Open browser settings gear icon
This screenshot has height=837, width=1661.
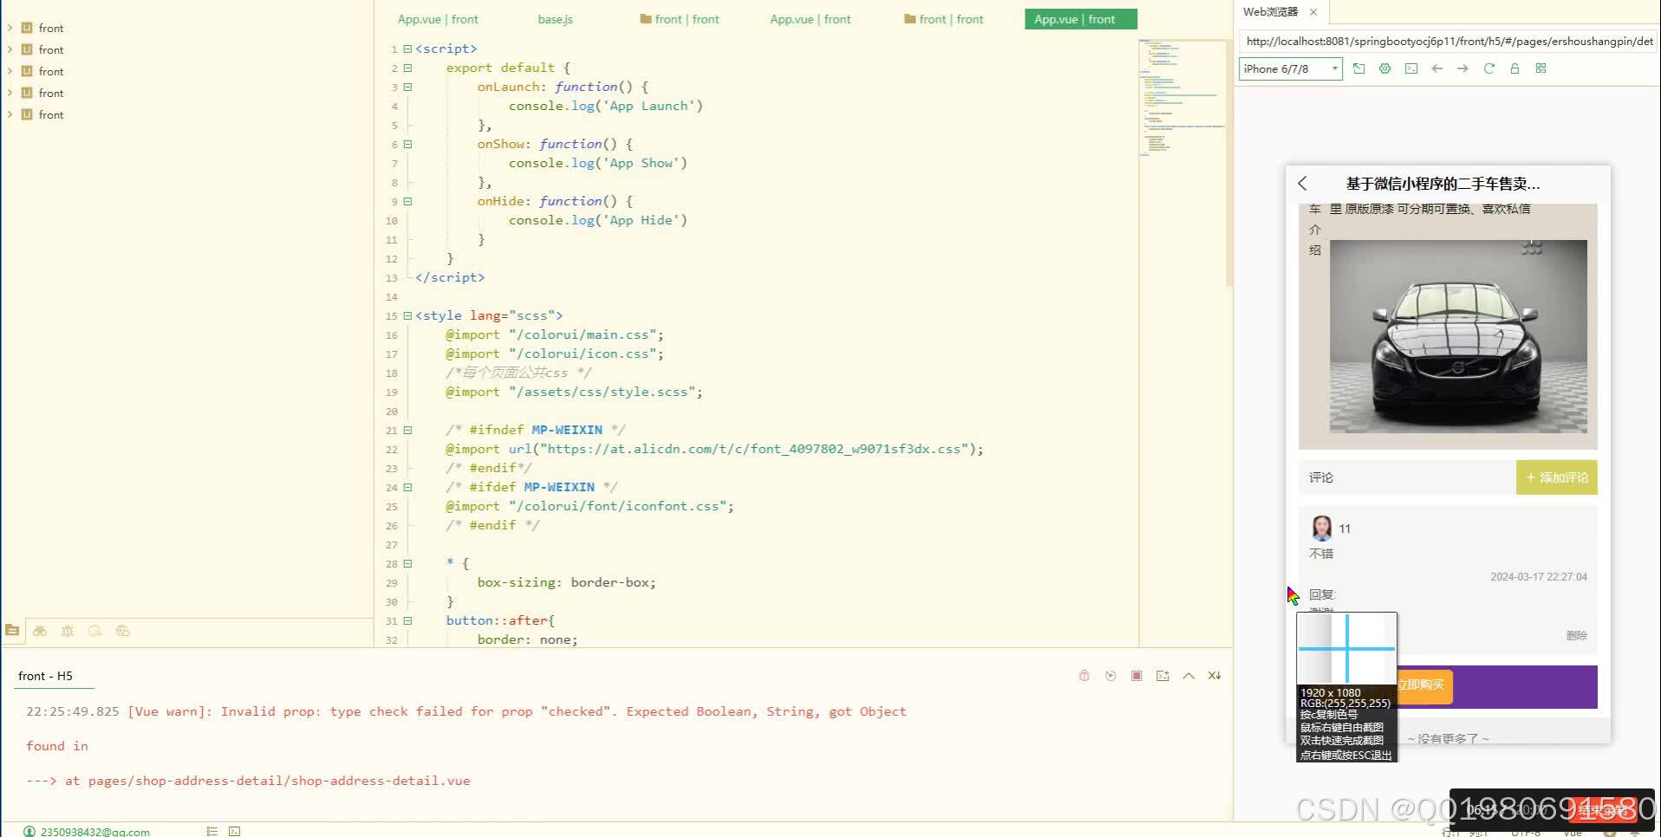coord(1385,68)
